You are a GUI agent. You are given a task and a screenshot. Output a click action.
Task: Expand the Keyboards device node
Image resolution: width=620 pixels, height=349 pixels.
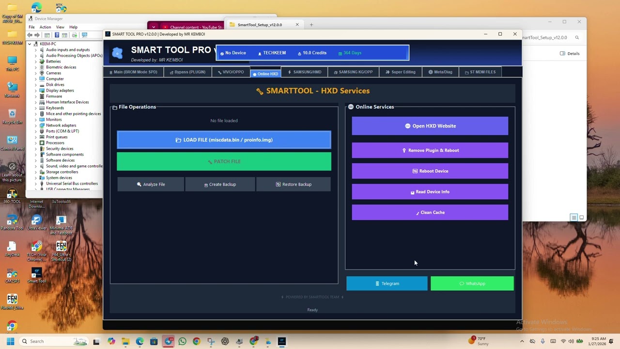click(35, 108)
